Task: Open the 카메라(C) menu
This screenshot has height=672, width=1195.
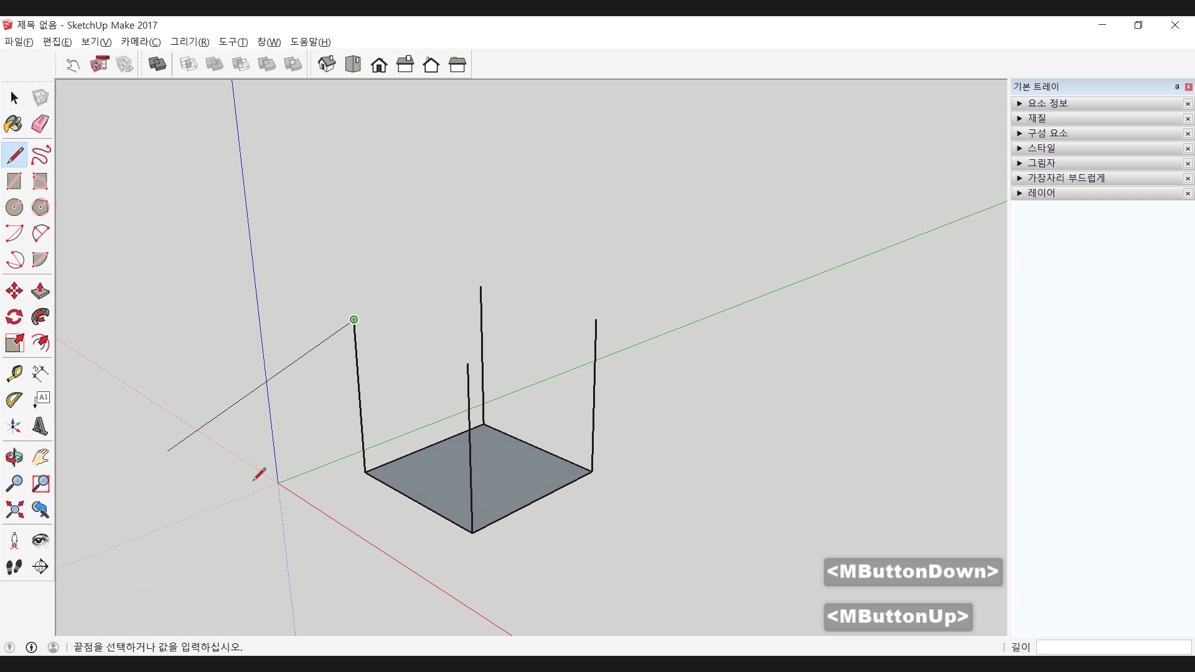Action: pyautogui.click(x=141, y=42)
